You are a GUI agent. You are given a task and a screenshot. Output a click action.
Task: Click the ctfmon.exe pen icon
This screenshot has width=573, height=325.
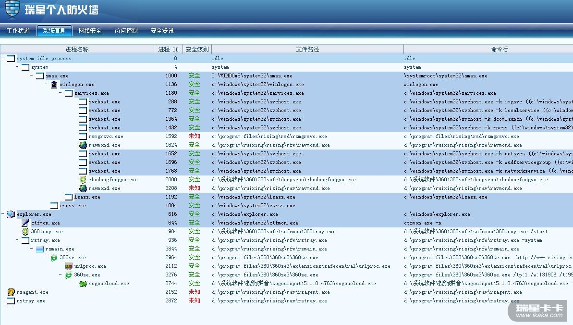point(25,223)
